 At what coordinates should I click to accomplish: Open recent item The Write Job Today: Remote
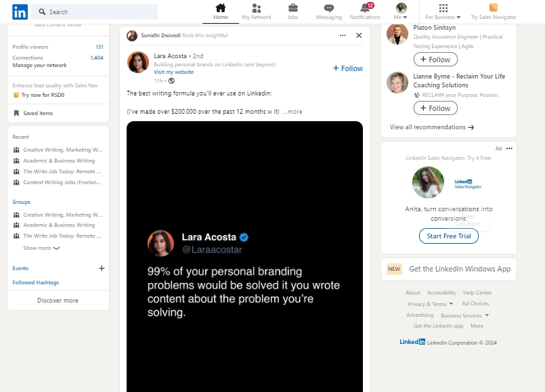(62, 171)
